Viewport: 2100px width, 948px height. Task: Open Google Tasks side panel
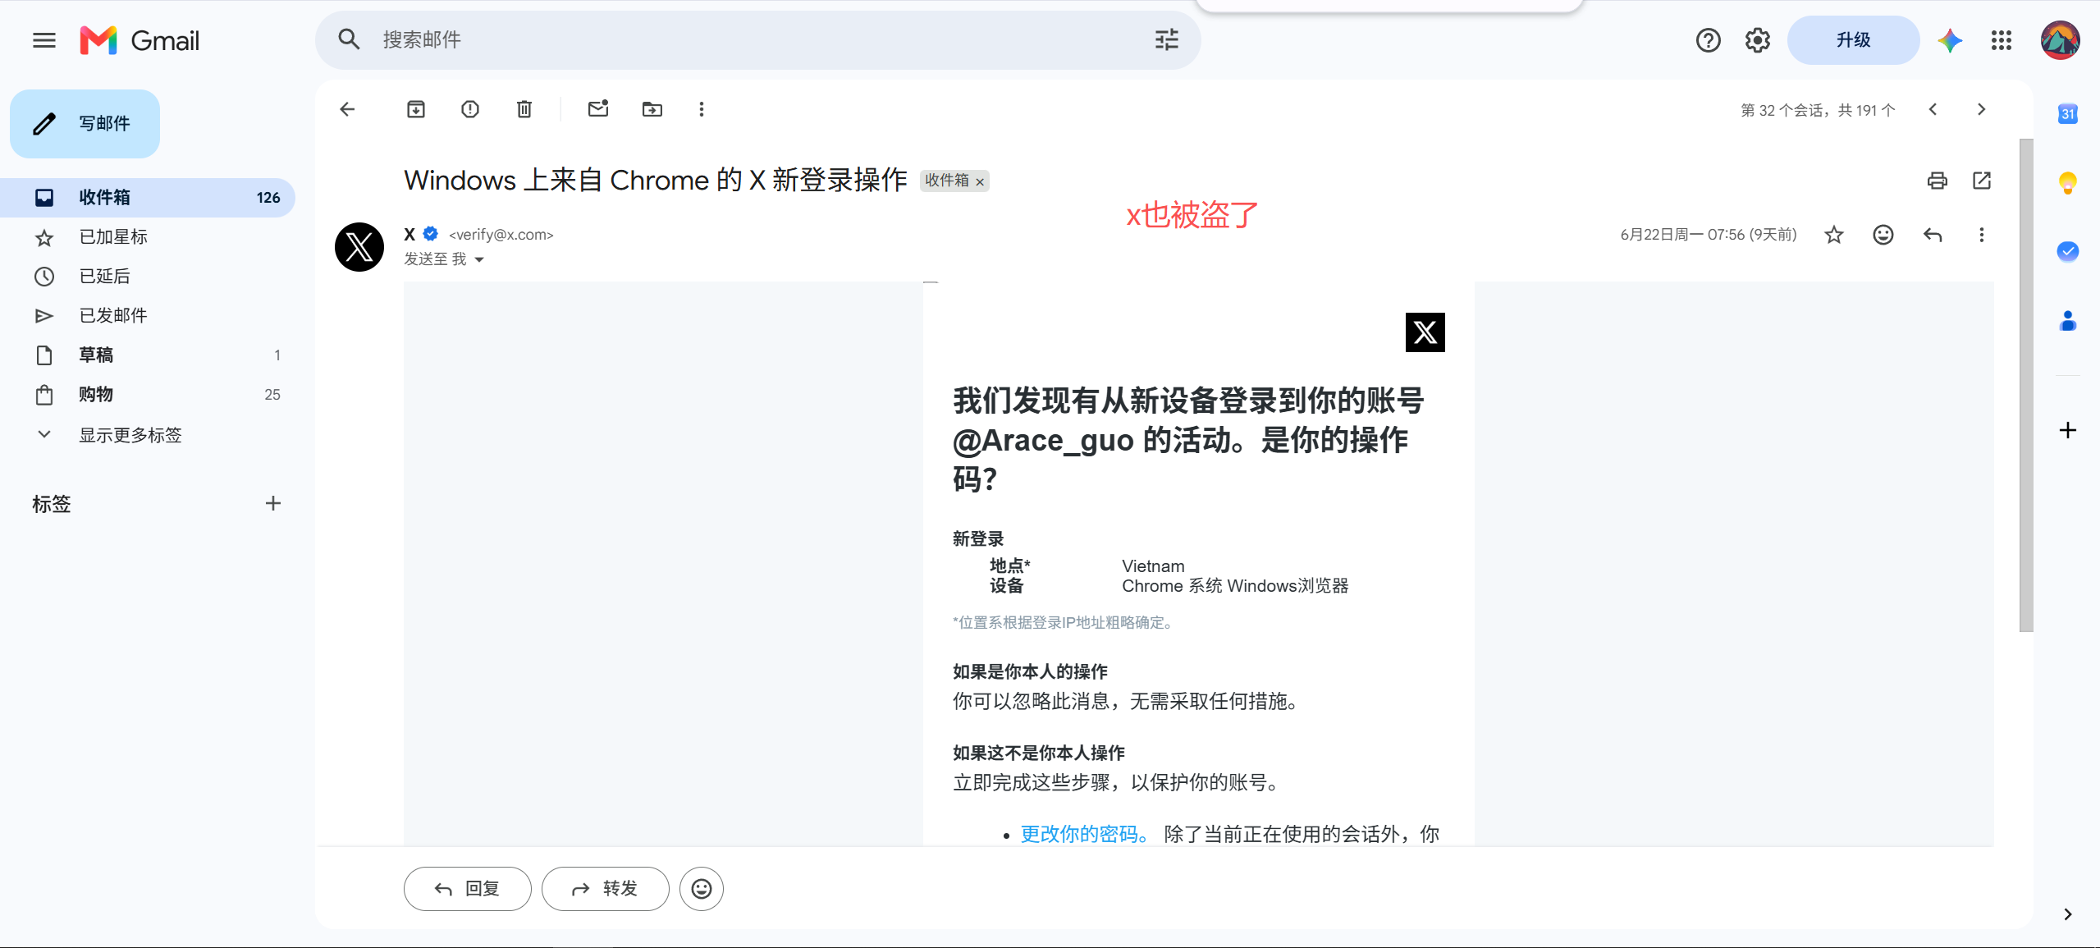pyautogui.click(x=2067, y=251)
